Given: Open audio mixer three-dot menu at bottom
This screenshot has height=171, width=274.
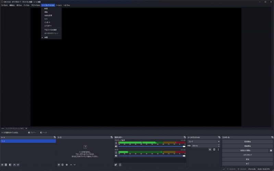Looking at the screenshot, I should coord(120,165).
